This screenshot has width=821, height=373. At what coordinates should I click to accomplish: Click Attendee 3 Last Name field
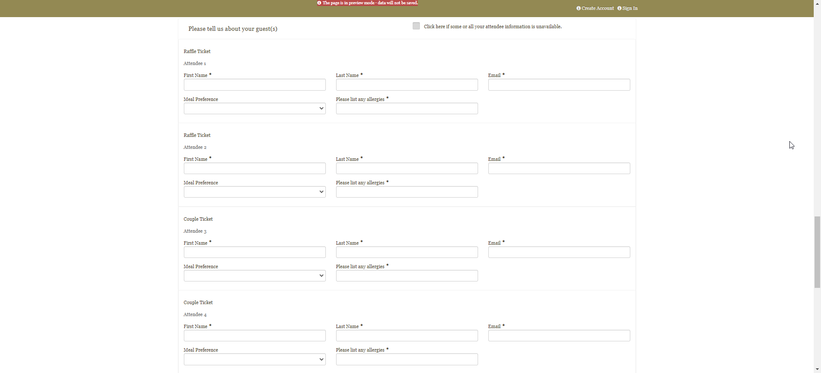click(407, 252)
